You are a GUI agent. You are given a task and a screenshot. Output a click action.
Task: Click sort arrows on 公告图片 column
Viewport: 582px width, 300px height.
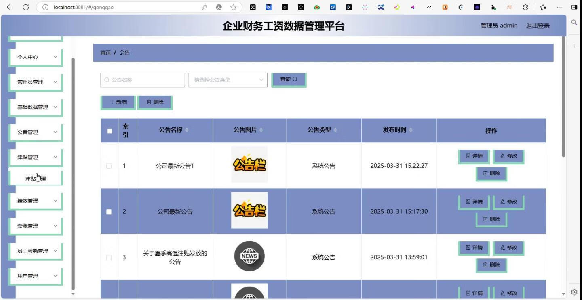[x=261, y=130]
